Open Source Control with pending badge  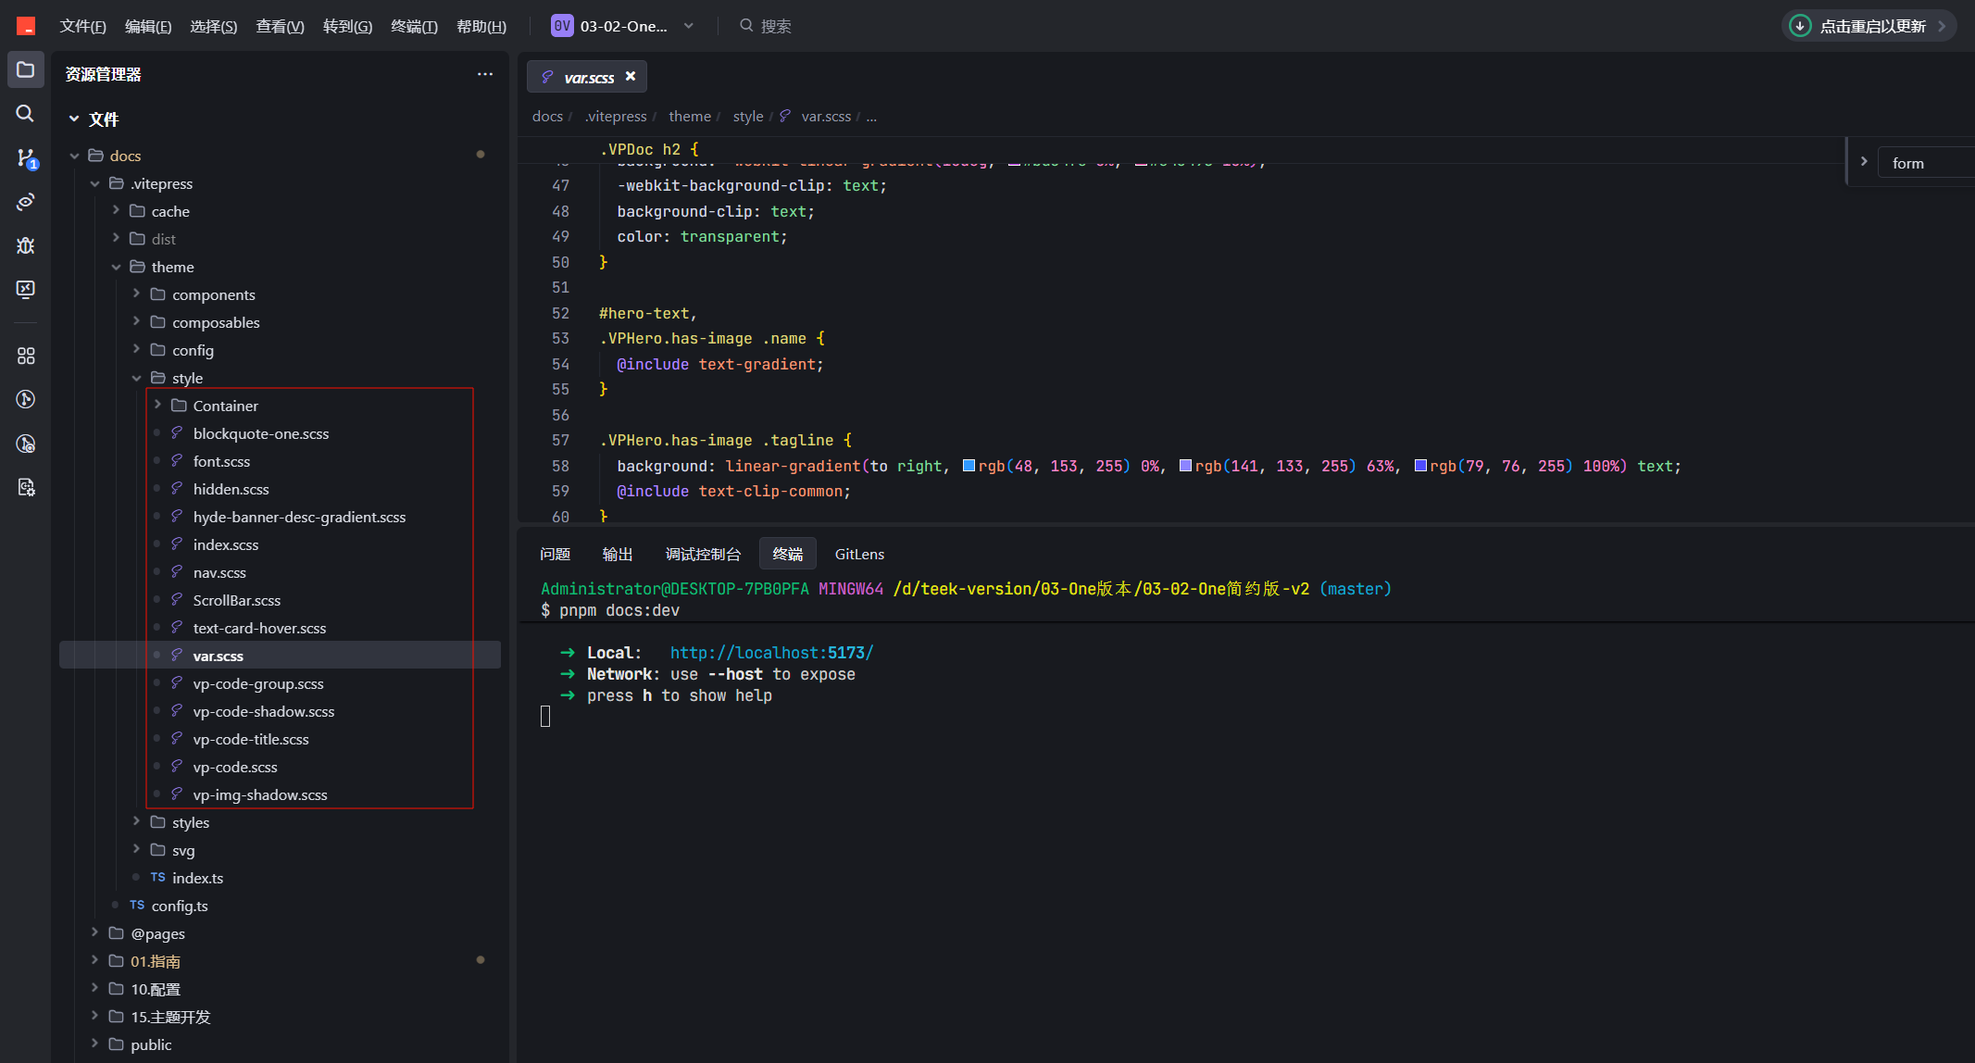pyautogui.click(x=26, y=158)
